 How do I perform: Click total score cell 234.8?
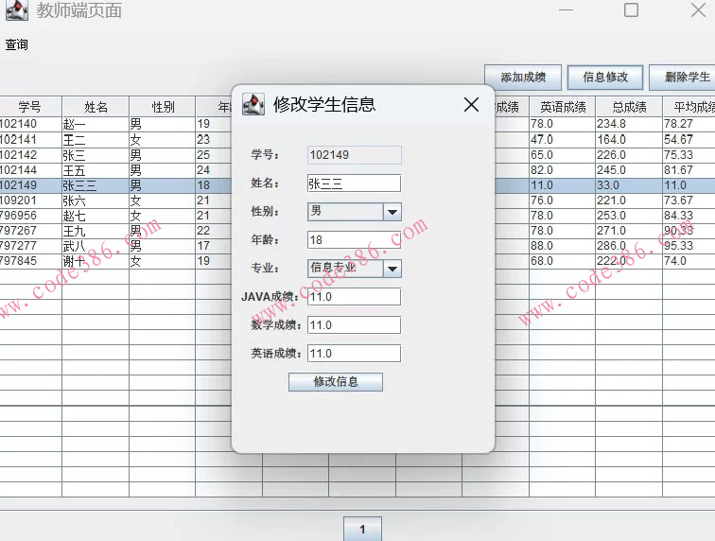(629, 124)
